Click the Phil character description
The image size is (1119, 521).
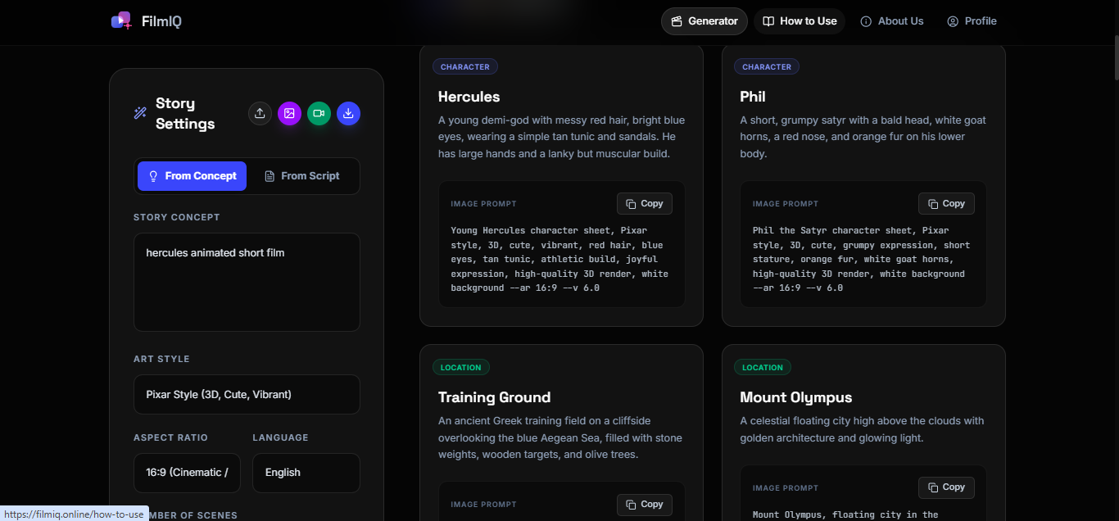[x=863, y=137]
